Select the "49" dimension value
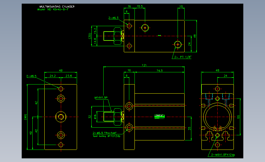Image resolution: width=265 pixels, height=162 pixels. pyautogui.click(x=31, y=133)
